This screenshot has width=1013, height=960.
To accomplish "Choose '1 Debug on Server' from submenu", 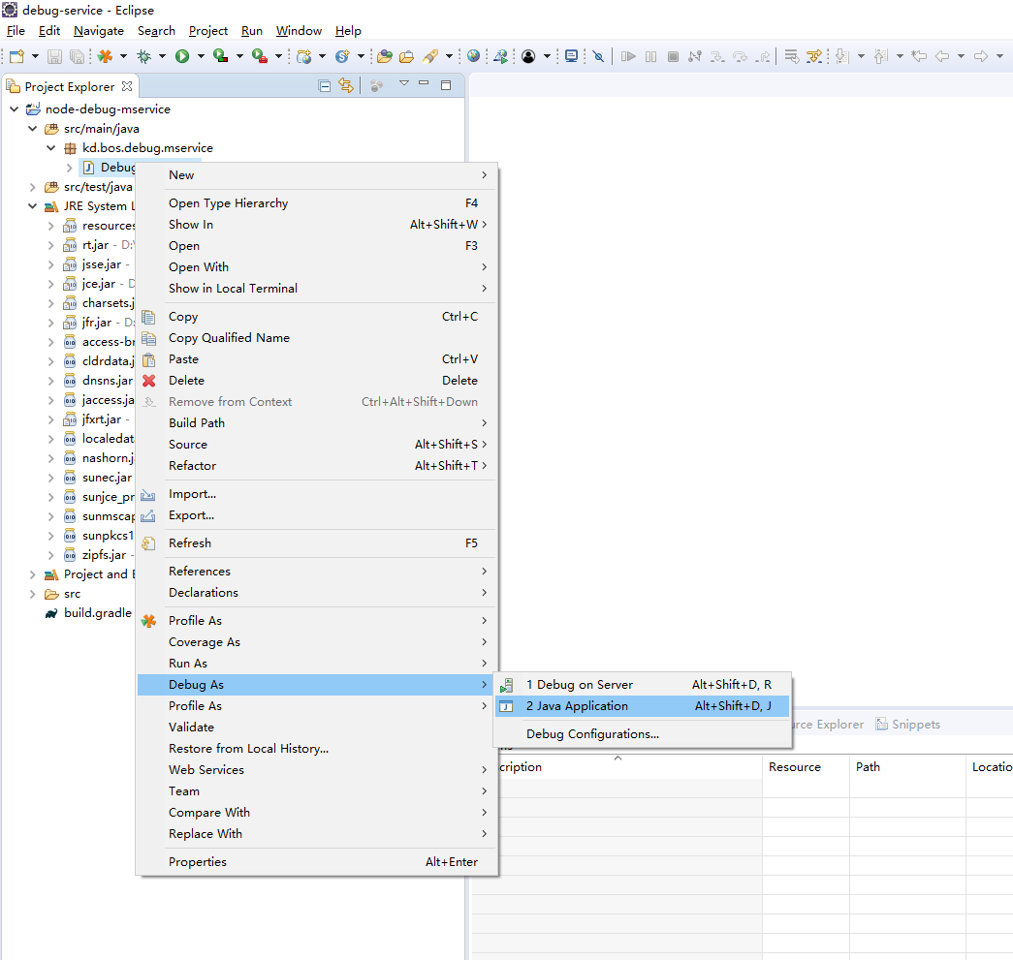I will pyautogui.click(x=642, y=685).
